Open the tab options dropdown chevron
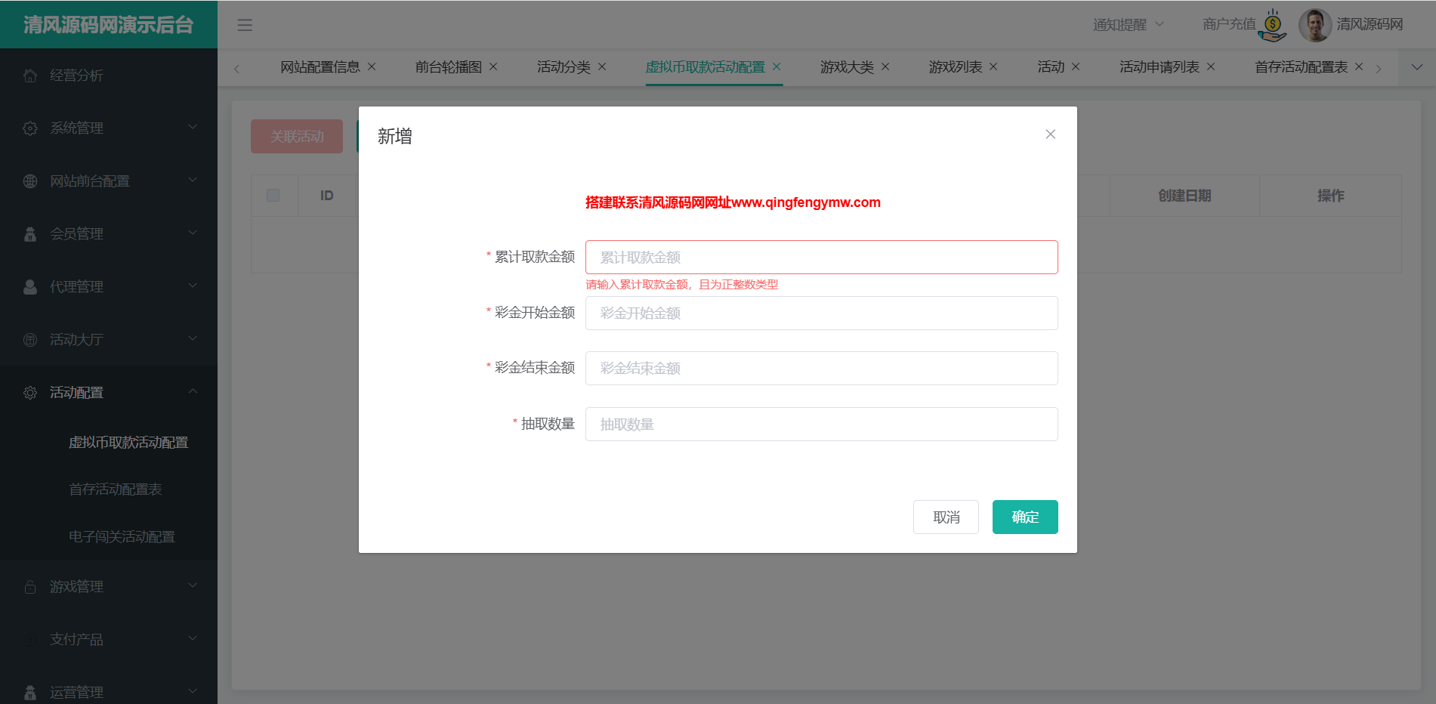1436x704 pixels. pos(1416,67)
